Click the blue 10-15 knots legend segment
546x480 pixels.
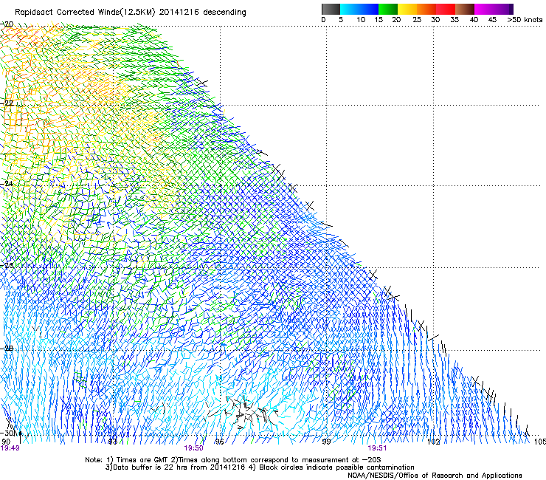coord(369,9)
